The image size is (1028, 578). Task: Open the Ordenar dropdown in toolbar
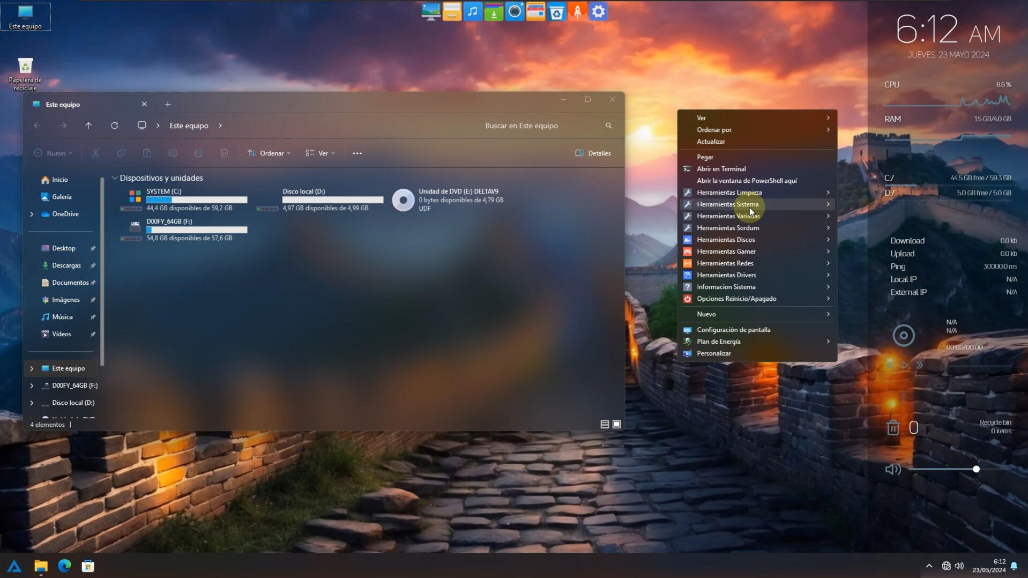[x=269, y=153]
